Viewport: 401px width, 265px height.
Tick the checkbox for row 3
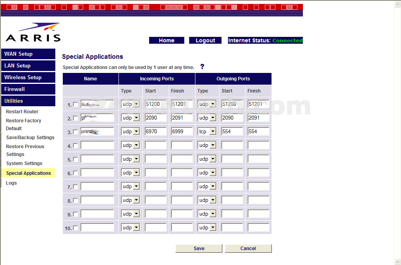tap(75, 132)
